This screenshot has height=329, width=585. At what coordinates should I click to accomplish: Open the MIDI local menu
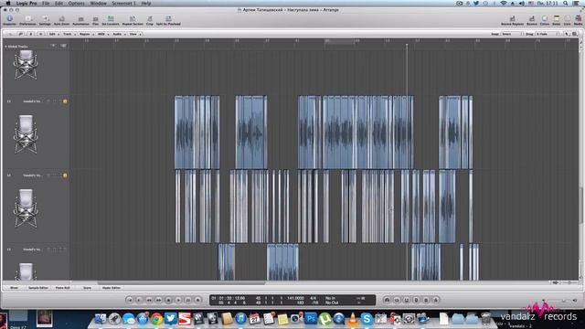click(x=102, y=34)
